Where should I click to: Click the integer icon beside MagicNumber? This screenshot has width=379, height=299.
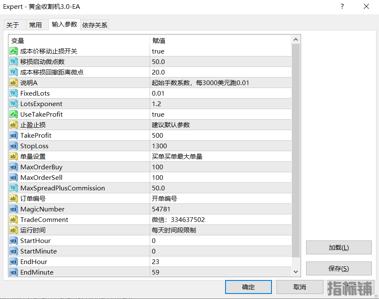[13, 209]
